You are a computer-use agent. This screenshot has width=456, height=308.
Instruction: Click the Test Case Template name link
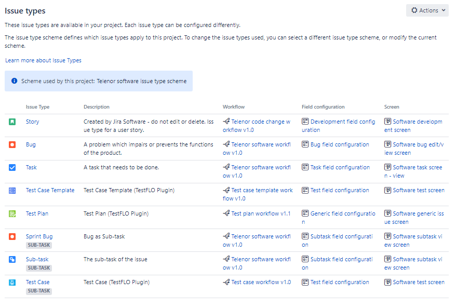pos(50,190)
